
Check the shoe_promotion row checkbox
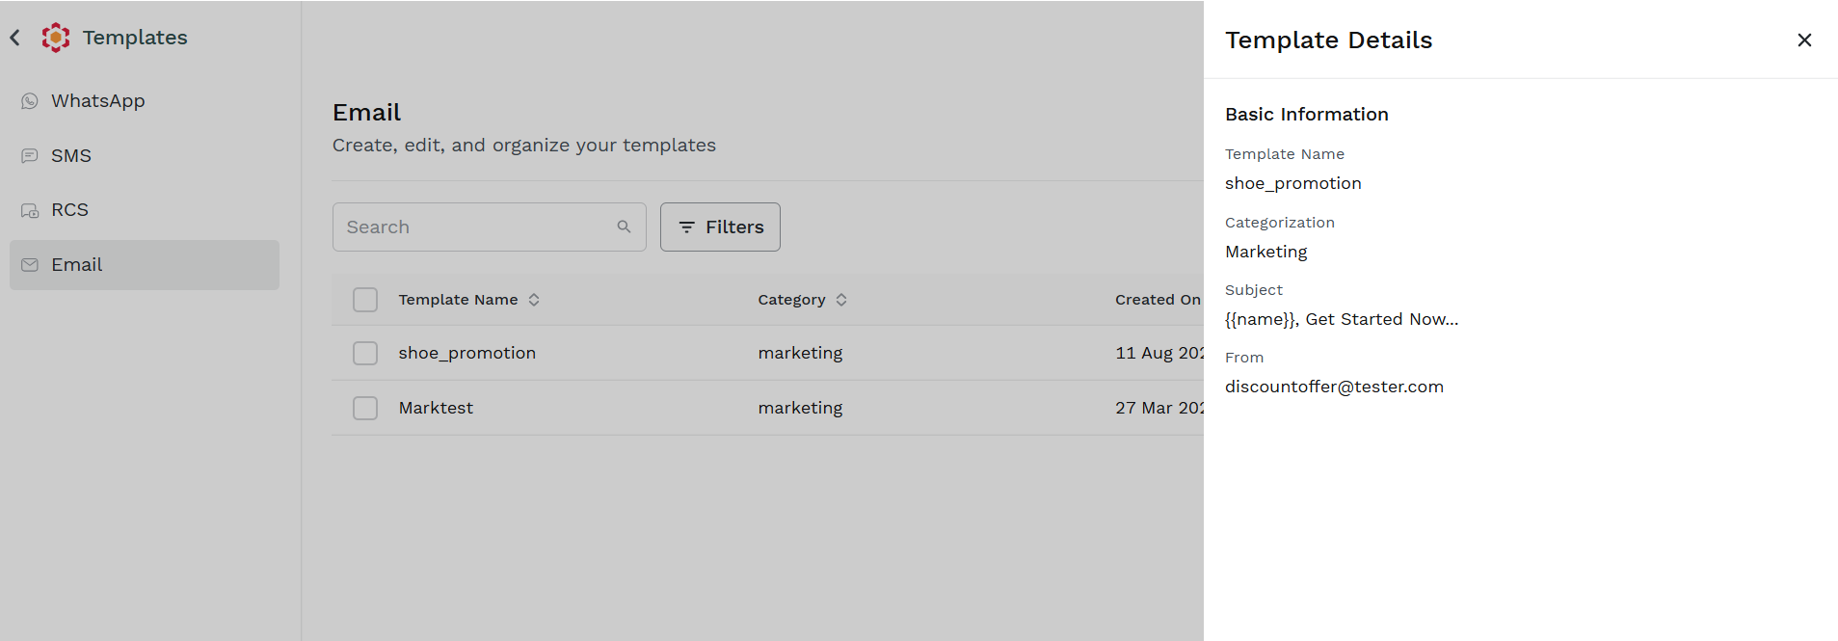[x=365, y=354]
